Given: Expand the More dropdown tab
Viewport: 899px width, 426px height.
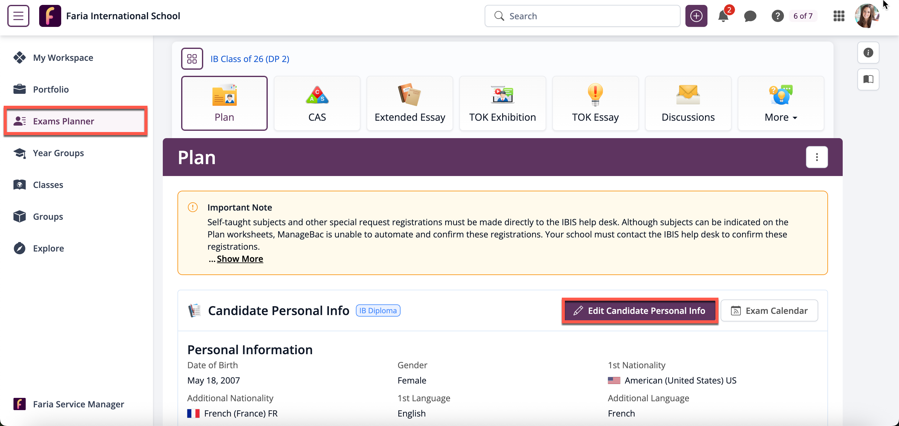Looking at the screenshot, I should point(781,104).
